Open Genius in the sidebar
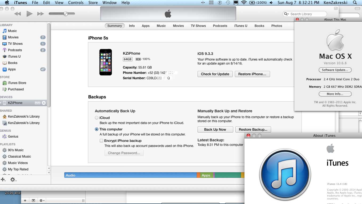The image size is (362, 204). (x=13, y=137)
